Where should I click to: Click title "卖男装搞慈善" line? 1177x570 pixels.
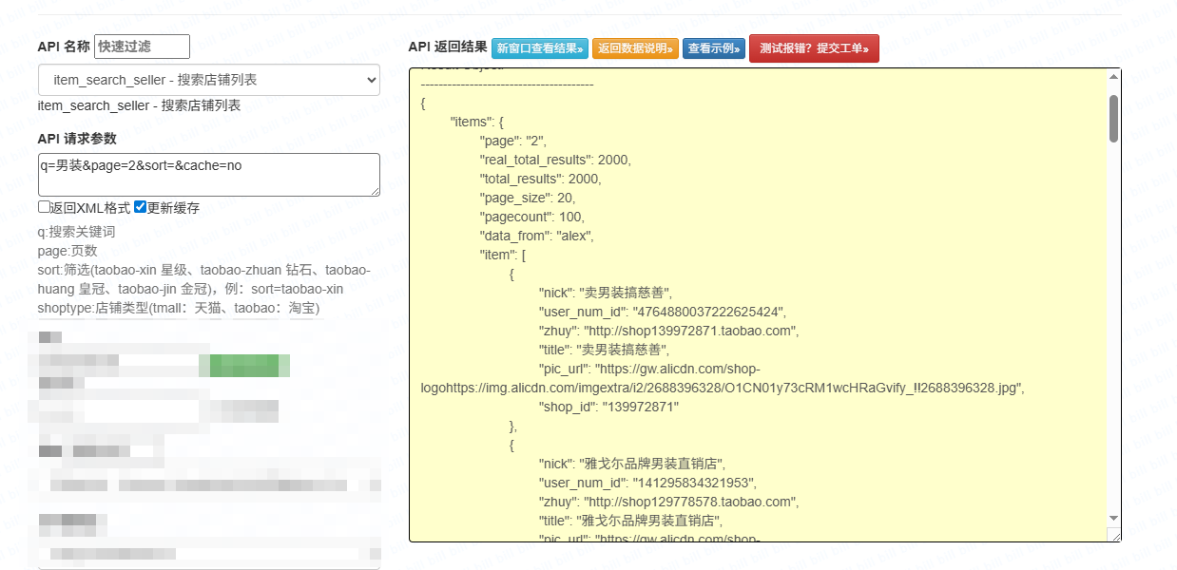click(605, 350)
